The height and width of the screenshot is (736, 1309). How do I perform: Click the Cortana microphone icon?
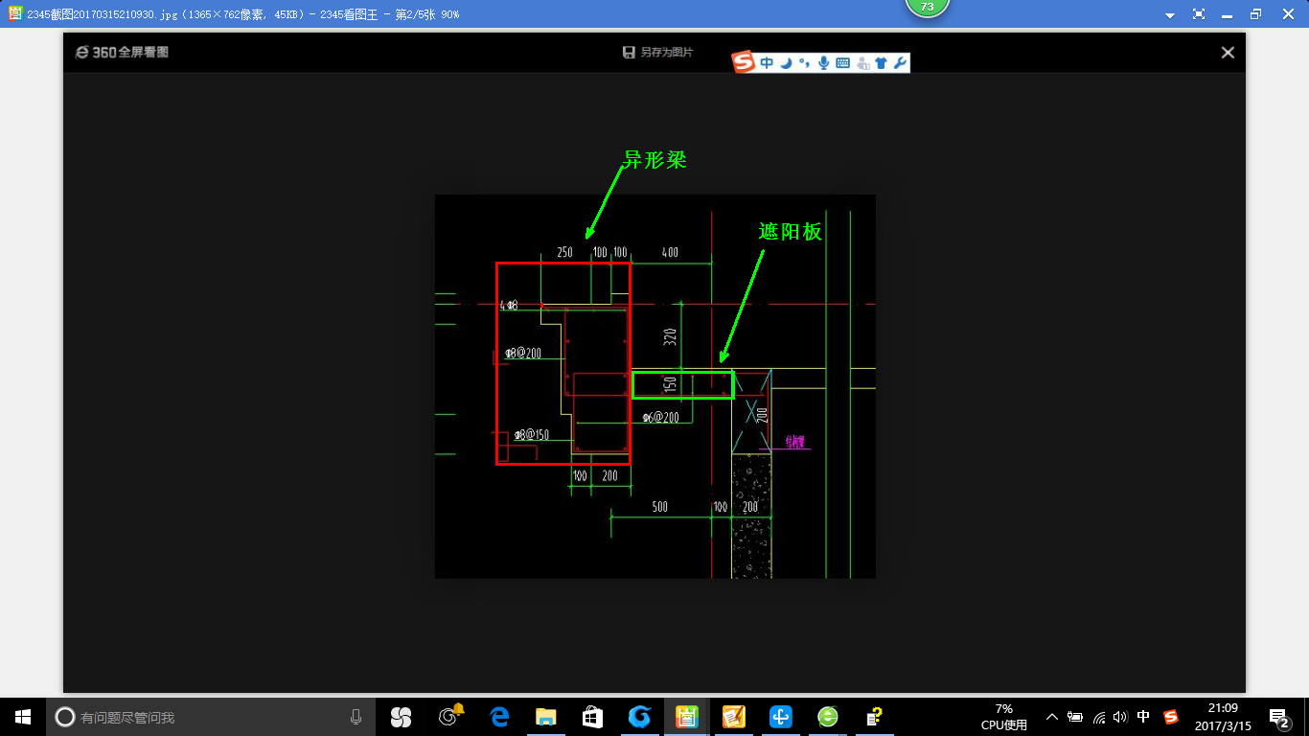pyautogui.click(x=356, y=717)
